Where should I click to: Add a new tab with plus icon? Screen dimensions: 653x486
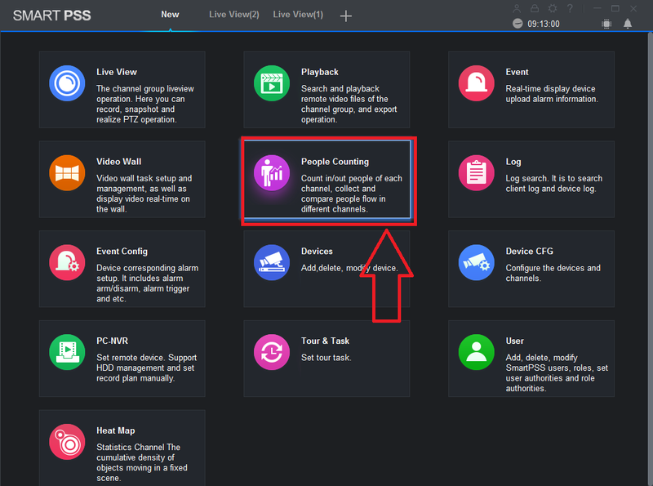345,16
